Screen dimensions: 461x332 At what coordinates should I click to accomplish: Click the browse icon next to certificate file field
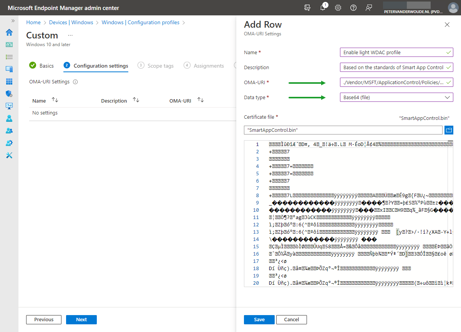point(449,130)
